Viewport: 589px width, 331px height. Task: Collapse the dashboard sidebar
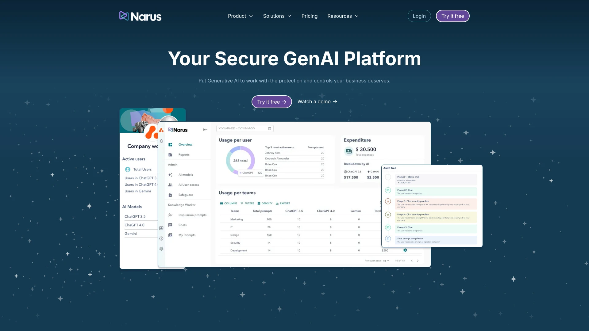click(205, 129)
